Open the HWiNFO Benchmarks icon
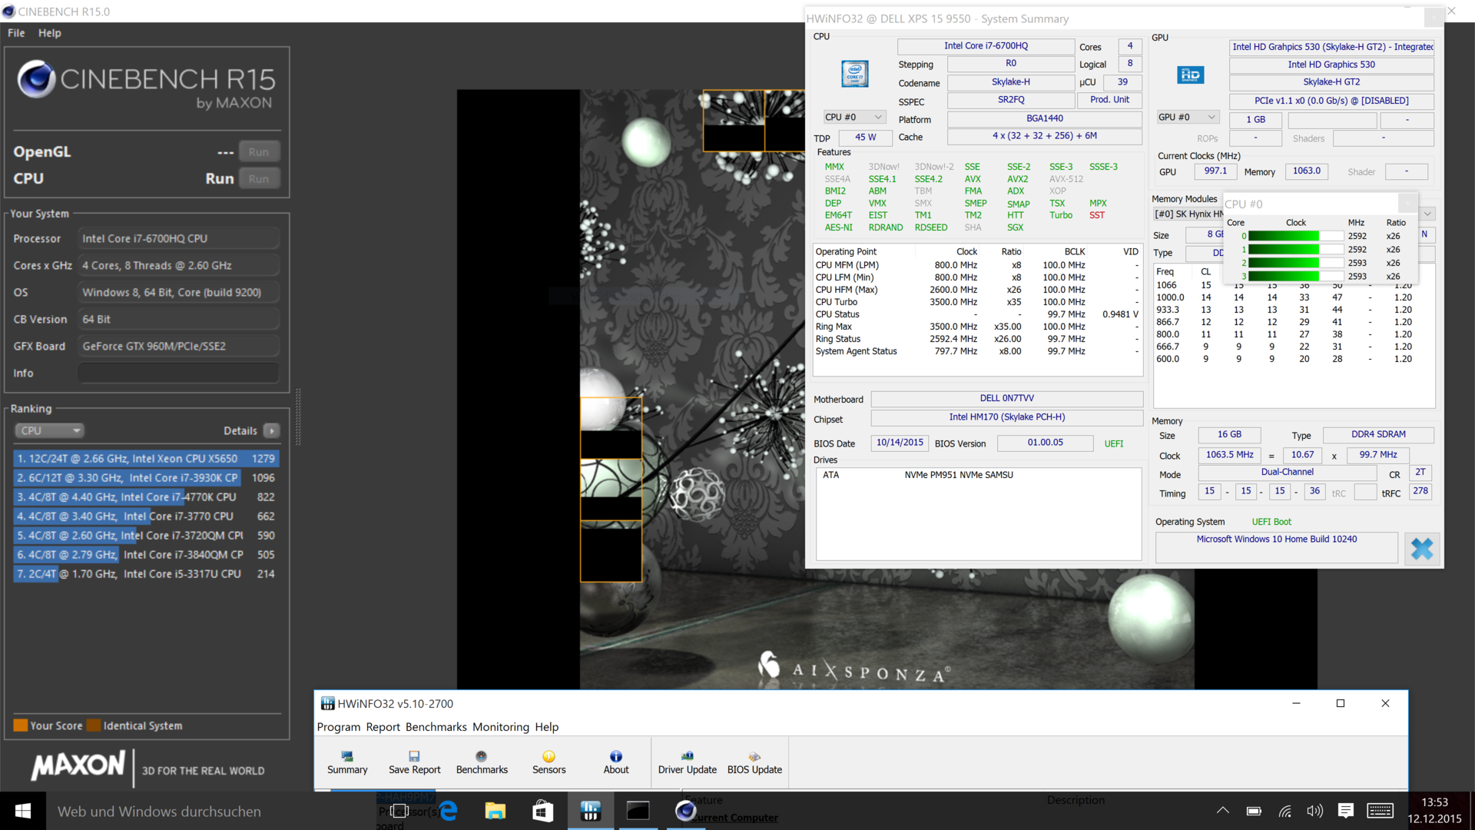Image resolution: width=1475 pixels, height=830 pixels. click(x=482, y=762)
